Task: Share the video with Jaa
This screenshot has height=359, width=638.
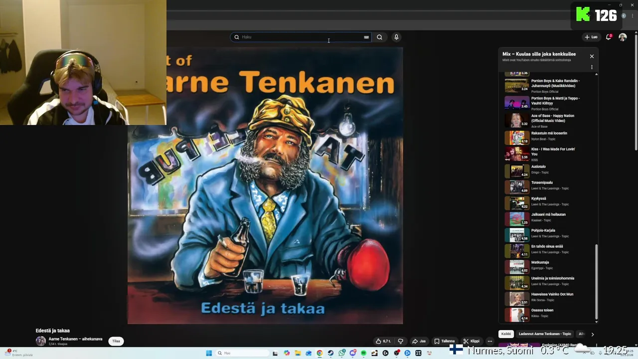Action: click(x=419, y=341)
